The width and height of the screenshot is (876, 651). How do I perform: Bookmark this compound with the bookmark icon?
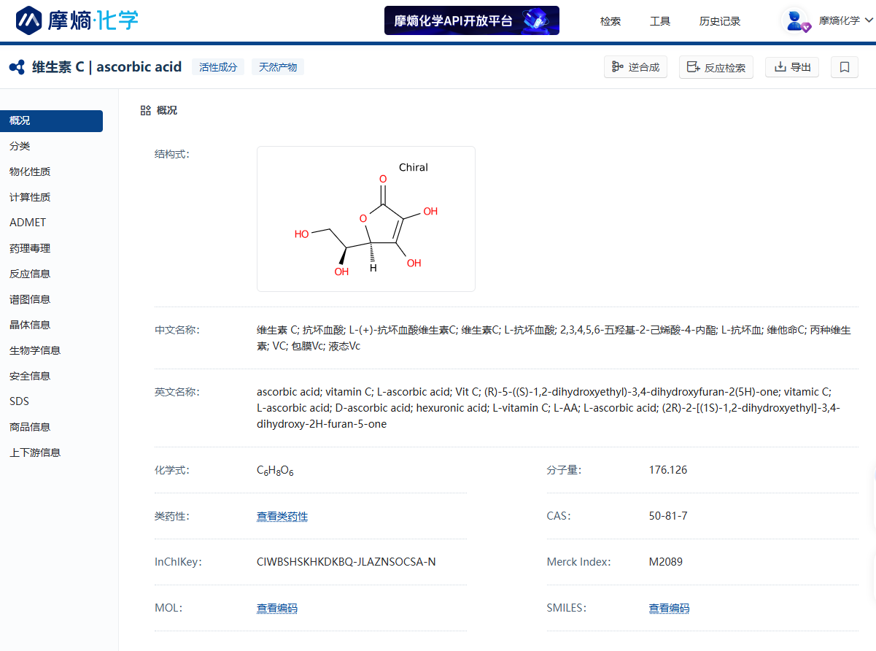coord(844,67)
